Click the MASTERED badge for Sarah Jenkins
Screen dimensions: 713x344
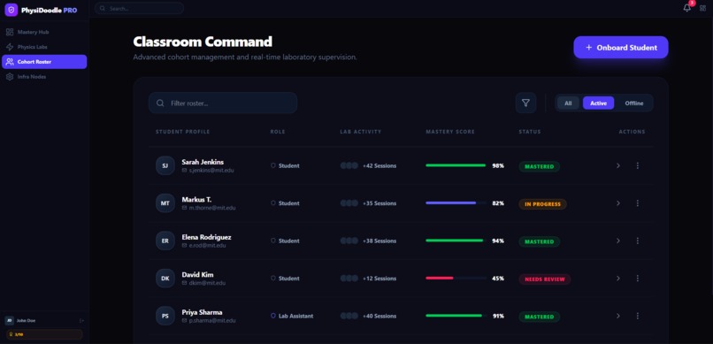point(540,166)
